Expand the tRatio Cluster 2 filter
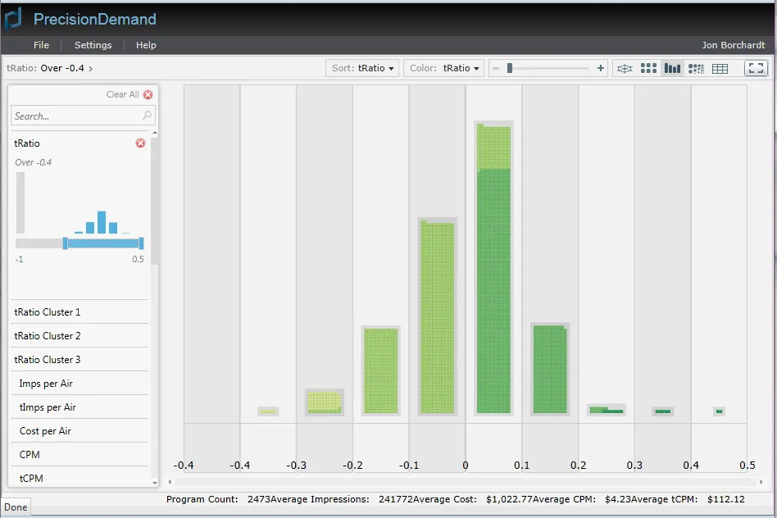The height and width of the screenshot is (518, 777). coord(80,335)
